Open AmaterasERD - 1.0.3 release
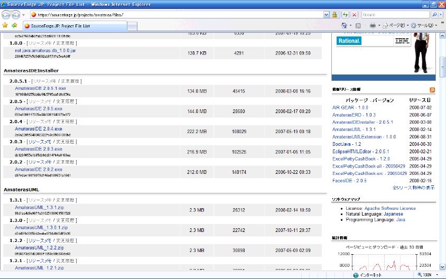This screenshot has width=446, height=279. [x=354, y=115]
